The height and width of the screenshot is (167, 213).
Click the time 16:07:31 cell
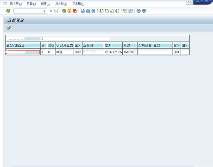click(x=130, y=52)
